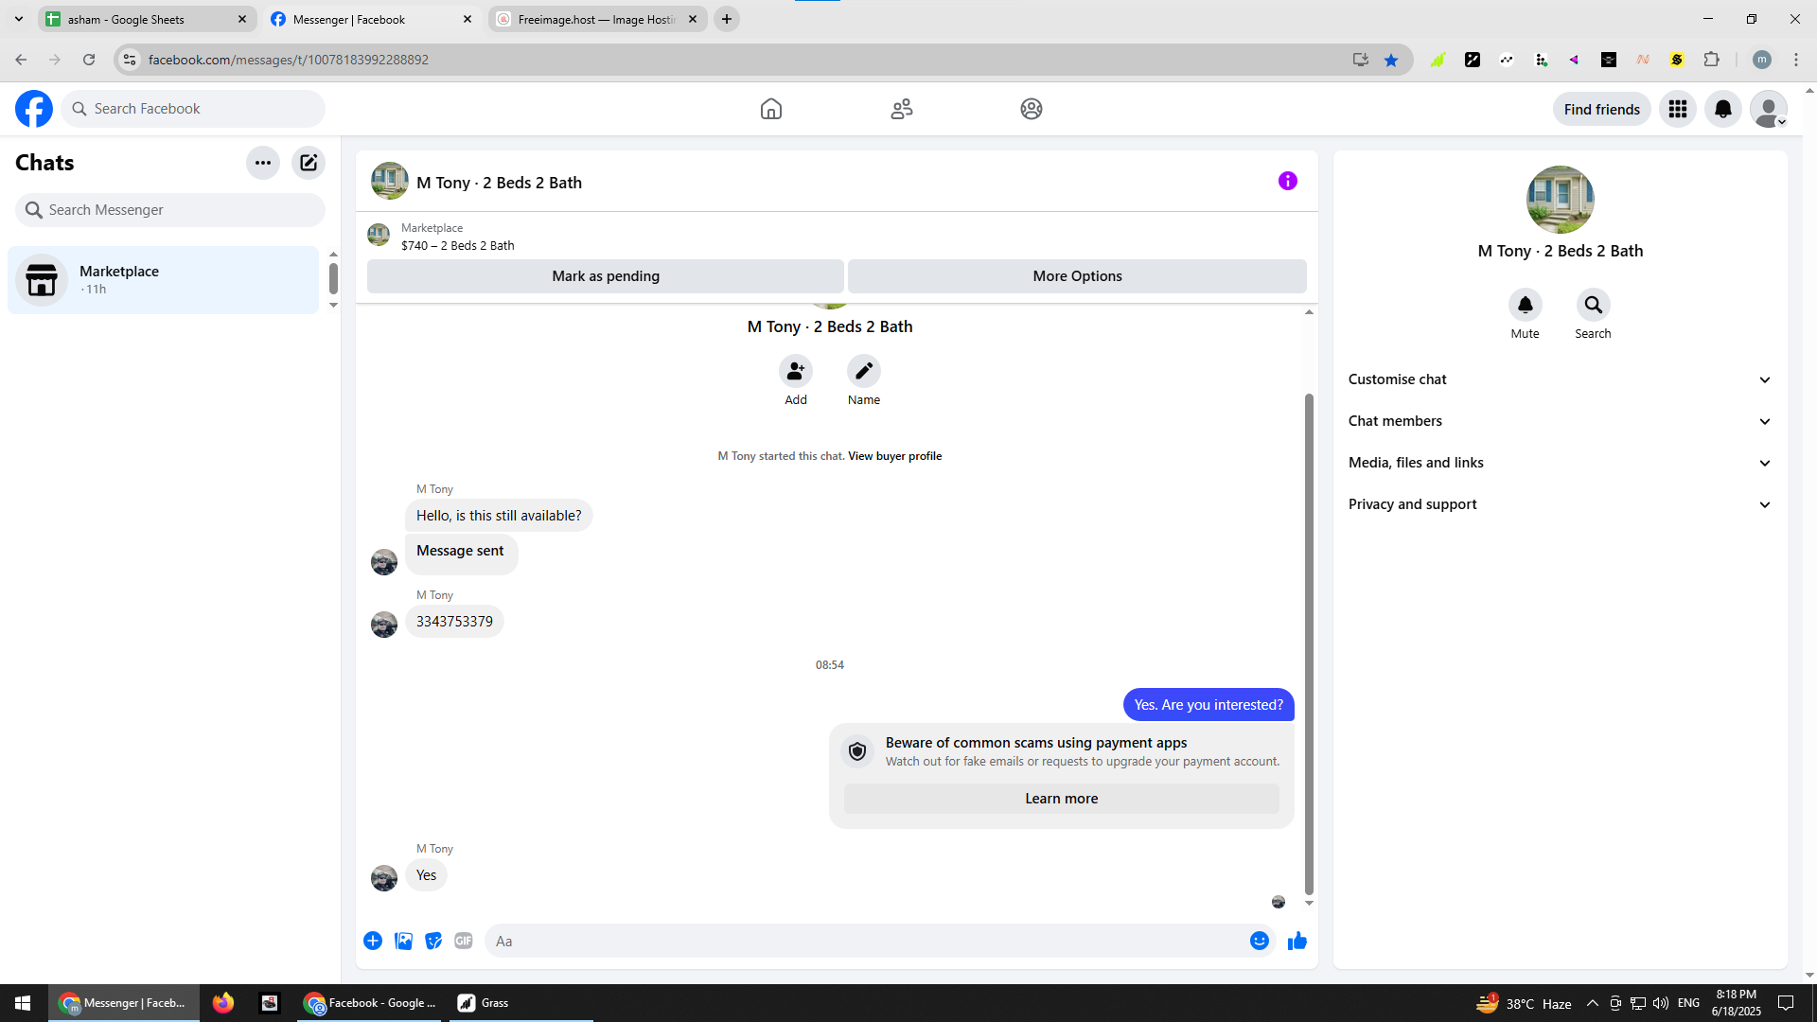Open the Marketplace chat in the list

[163, 280]
